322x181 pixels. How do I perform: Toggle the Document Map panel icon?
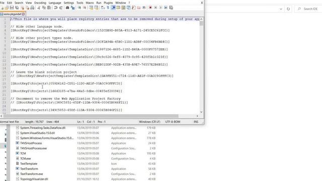(x=123, y=8)
